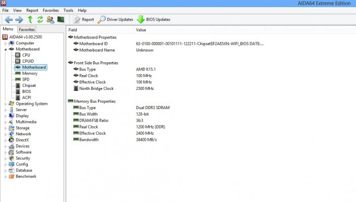
Task: Switch to the Menu tab
Action: (8, 29)
